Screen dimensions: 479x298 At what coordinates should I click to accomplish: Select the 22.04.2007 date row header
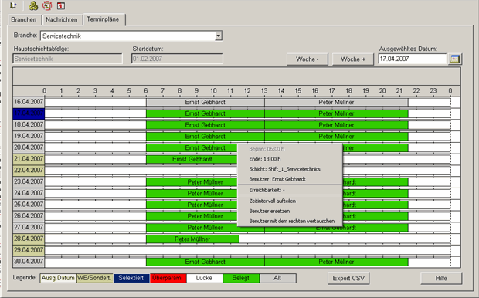click(29, 170)
